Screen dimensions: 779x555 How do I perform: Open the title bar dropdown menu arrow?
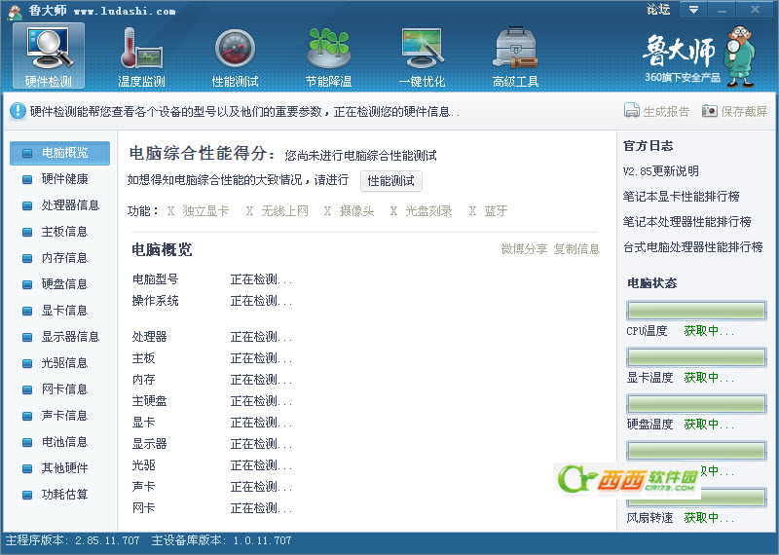click(693, 10)
